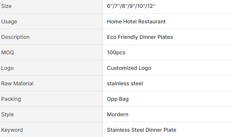Screen dimensions: 233x137
Task: Click the Stainless Steel Dinner Plate keyword
Action: pos(141,130)
